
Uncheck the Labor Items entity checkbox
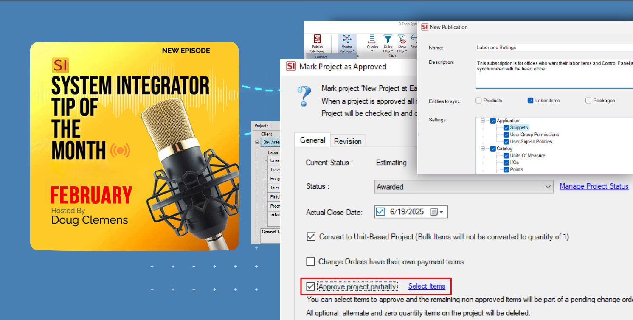pyautogui.click(x=530, y=101)
